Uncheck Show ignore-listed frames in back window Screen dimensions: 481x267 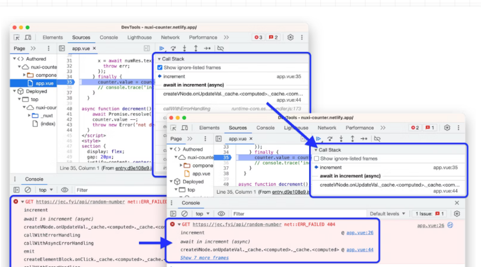(160, 67)
